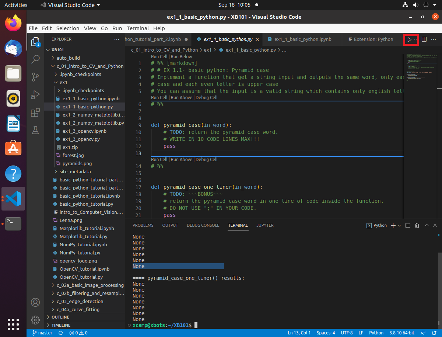Expand the c_02a_basic_image_processing folder
442x337 pixels.
click(x=85, y=285)
